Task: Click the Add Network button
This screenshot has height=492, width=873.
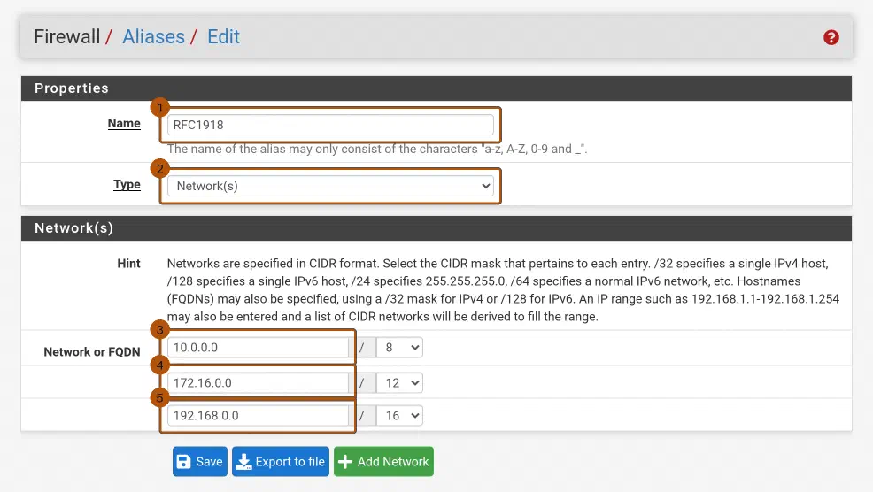Action: pyautogui.click(x=383, y=461)
